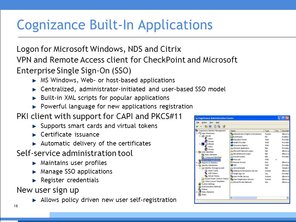Collapse the Identity Distribution branch
The width and height of the screenshot is (296, 222).
coord(197,165)
